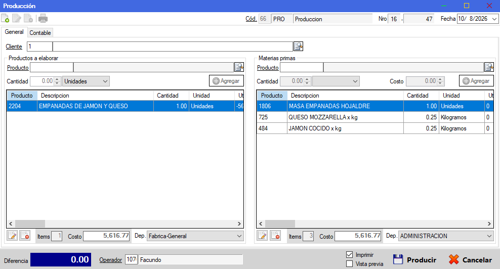Click Producto link in Materias primas
This screenshot has width=500, height=269.
pos(268,68)
